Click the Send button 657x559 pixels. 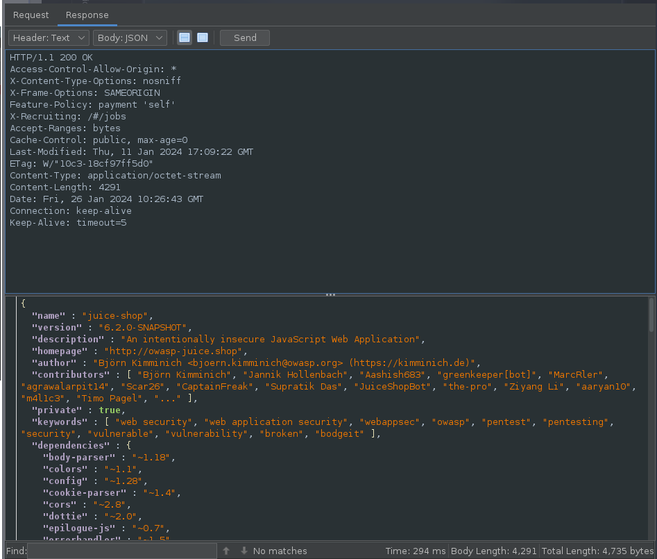point(245,37)
